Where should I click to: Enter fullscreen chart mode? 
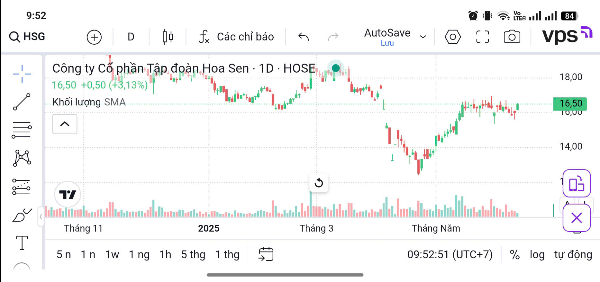click(482, 37)
